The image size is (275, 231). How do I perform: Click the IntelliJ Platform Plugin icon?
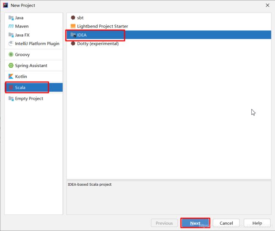click(x=11, y=43)
